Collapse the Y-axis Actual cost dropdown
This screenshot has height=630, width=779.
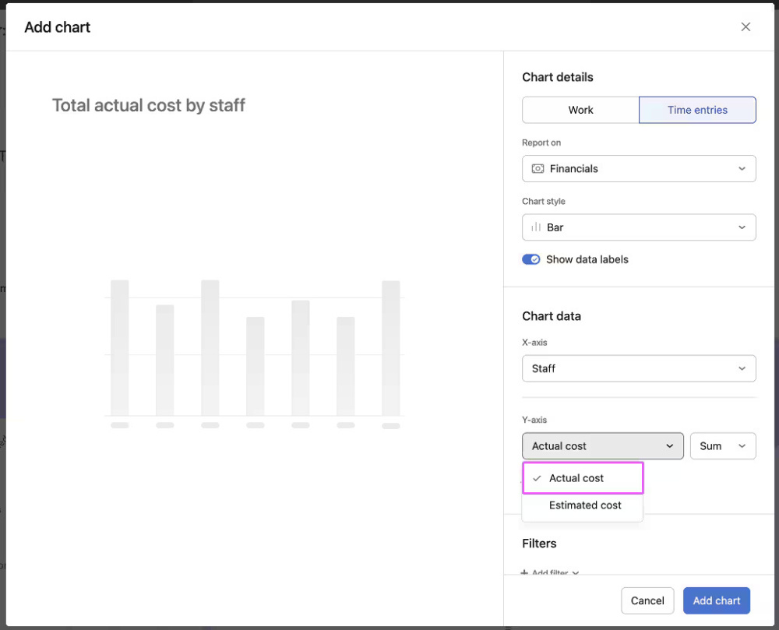pyautogui.click(x=602, y=446)
